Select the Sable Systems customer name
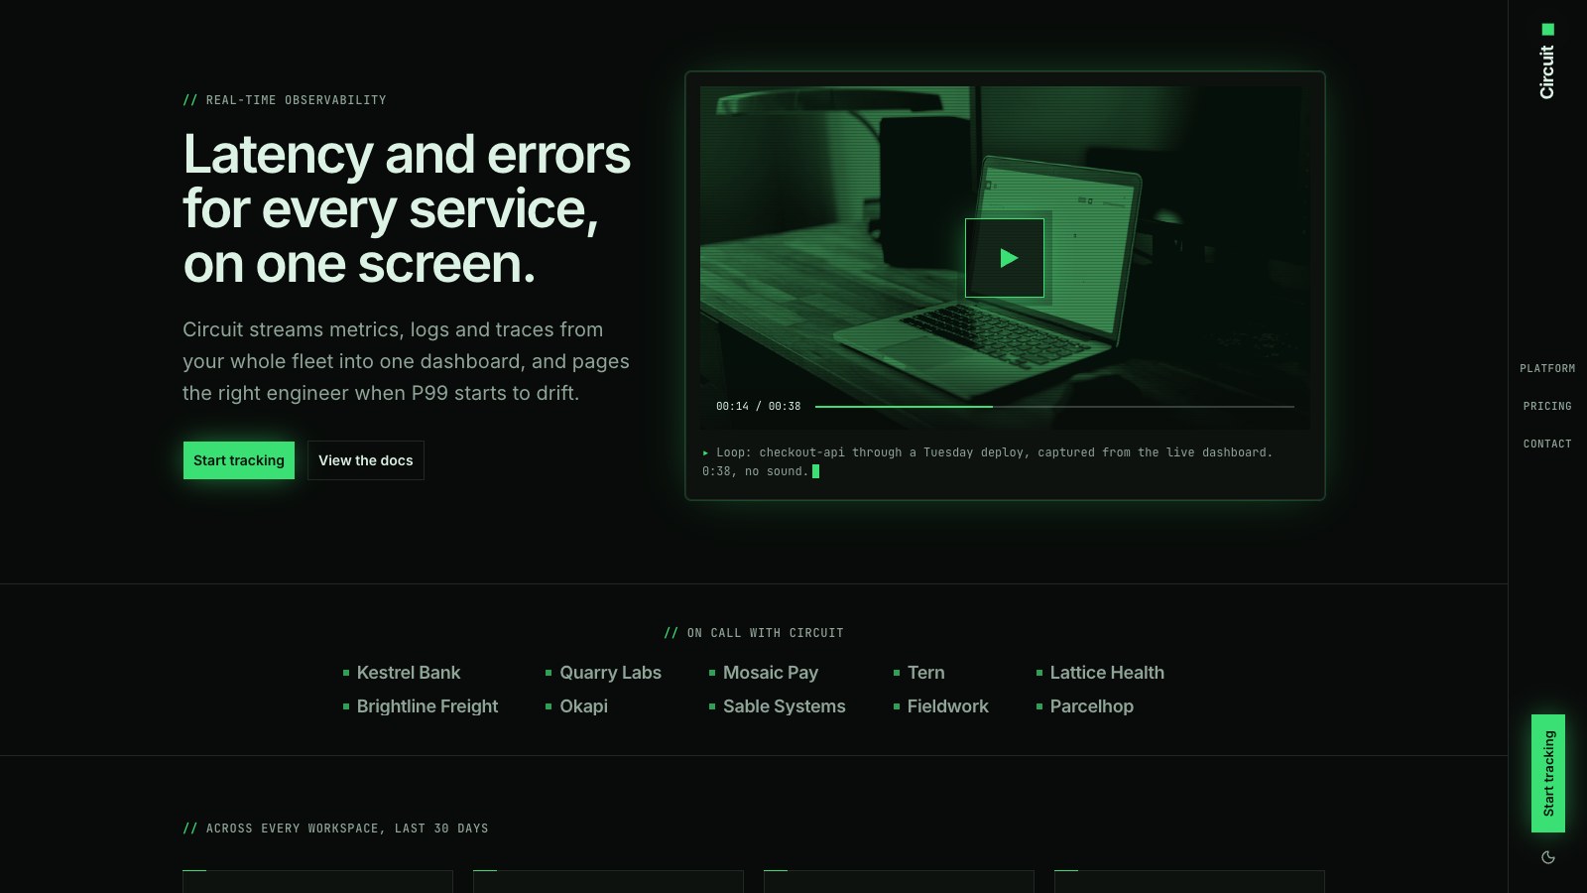1587x893 pixels. (785, 706)
